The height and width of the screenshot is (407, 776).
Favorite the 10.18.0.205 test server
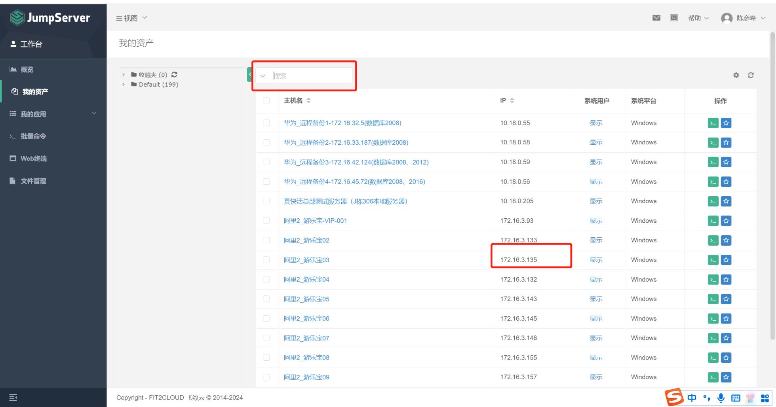click(726, 201)
